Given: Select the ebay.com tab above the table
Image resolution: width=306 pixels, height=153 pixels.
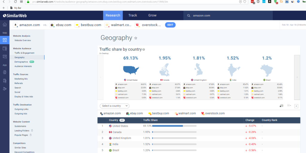Looking at the screenshot, I should [x=134, y=113].
